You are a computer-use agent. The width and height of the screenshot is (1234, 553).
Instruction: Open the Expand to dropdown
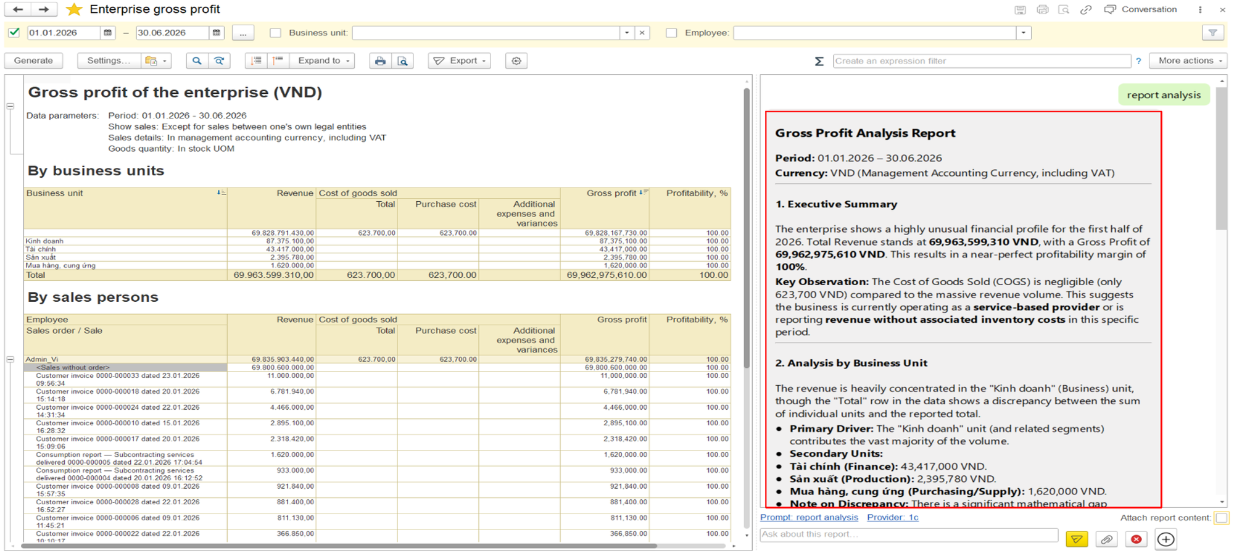[323, 60]
